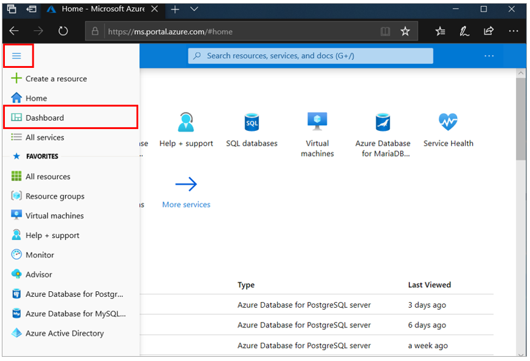Screen dimensions: 530x361
Task: Click the Last Viewed column header
Action: [x=429, y=285]
